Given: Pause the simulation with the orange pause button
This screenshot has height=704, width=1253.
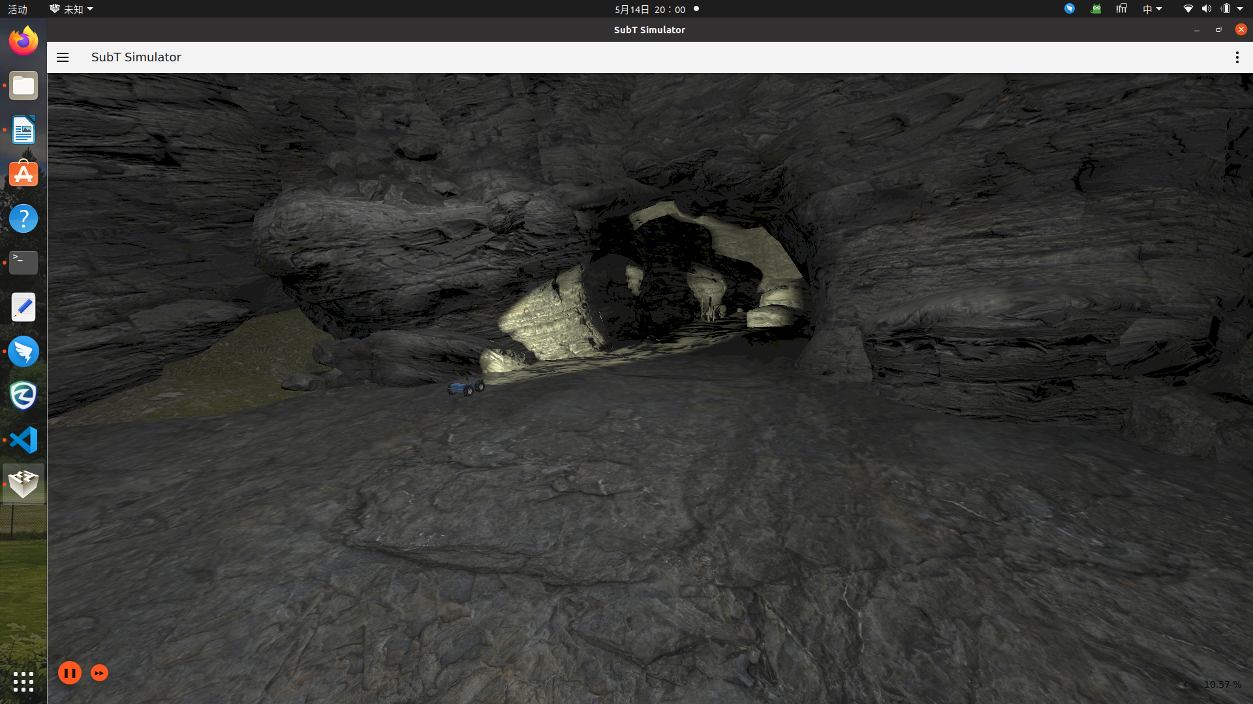Looking at the screenshot, I should coord(70,673).
